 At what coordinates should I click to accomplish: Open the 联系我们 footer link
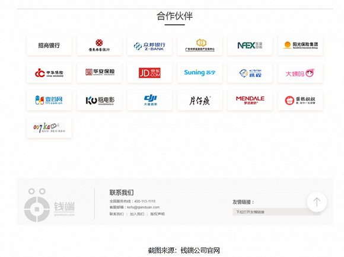point(117,214)
